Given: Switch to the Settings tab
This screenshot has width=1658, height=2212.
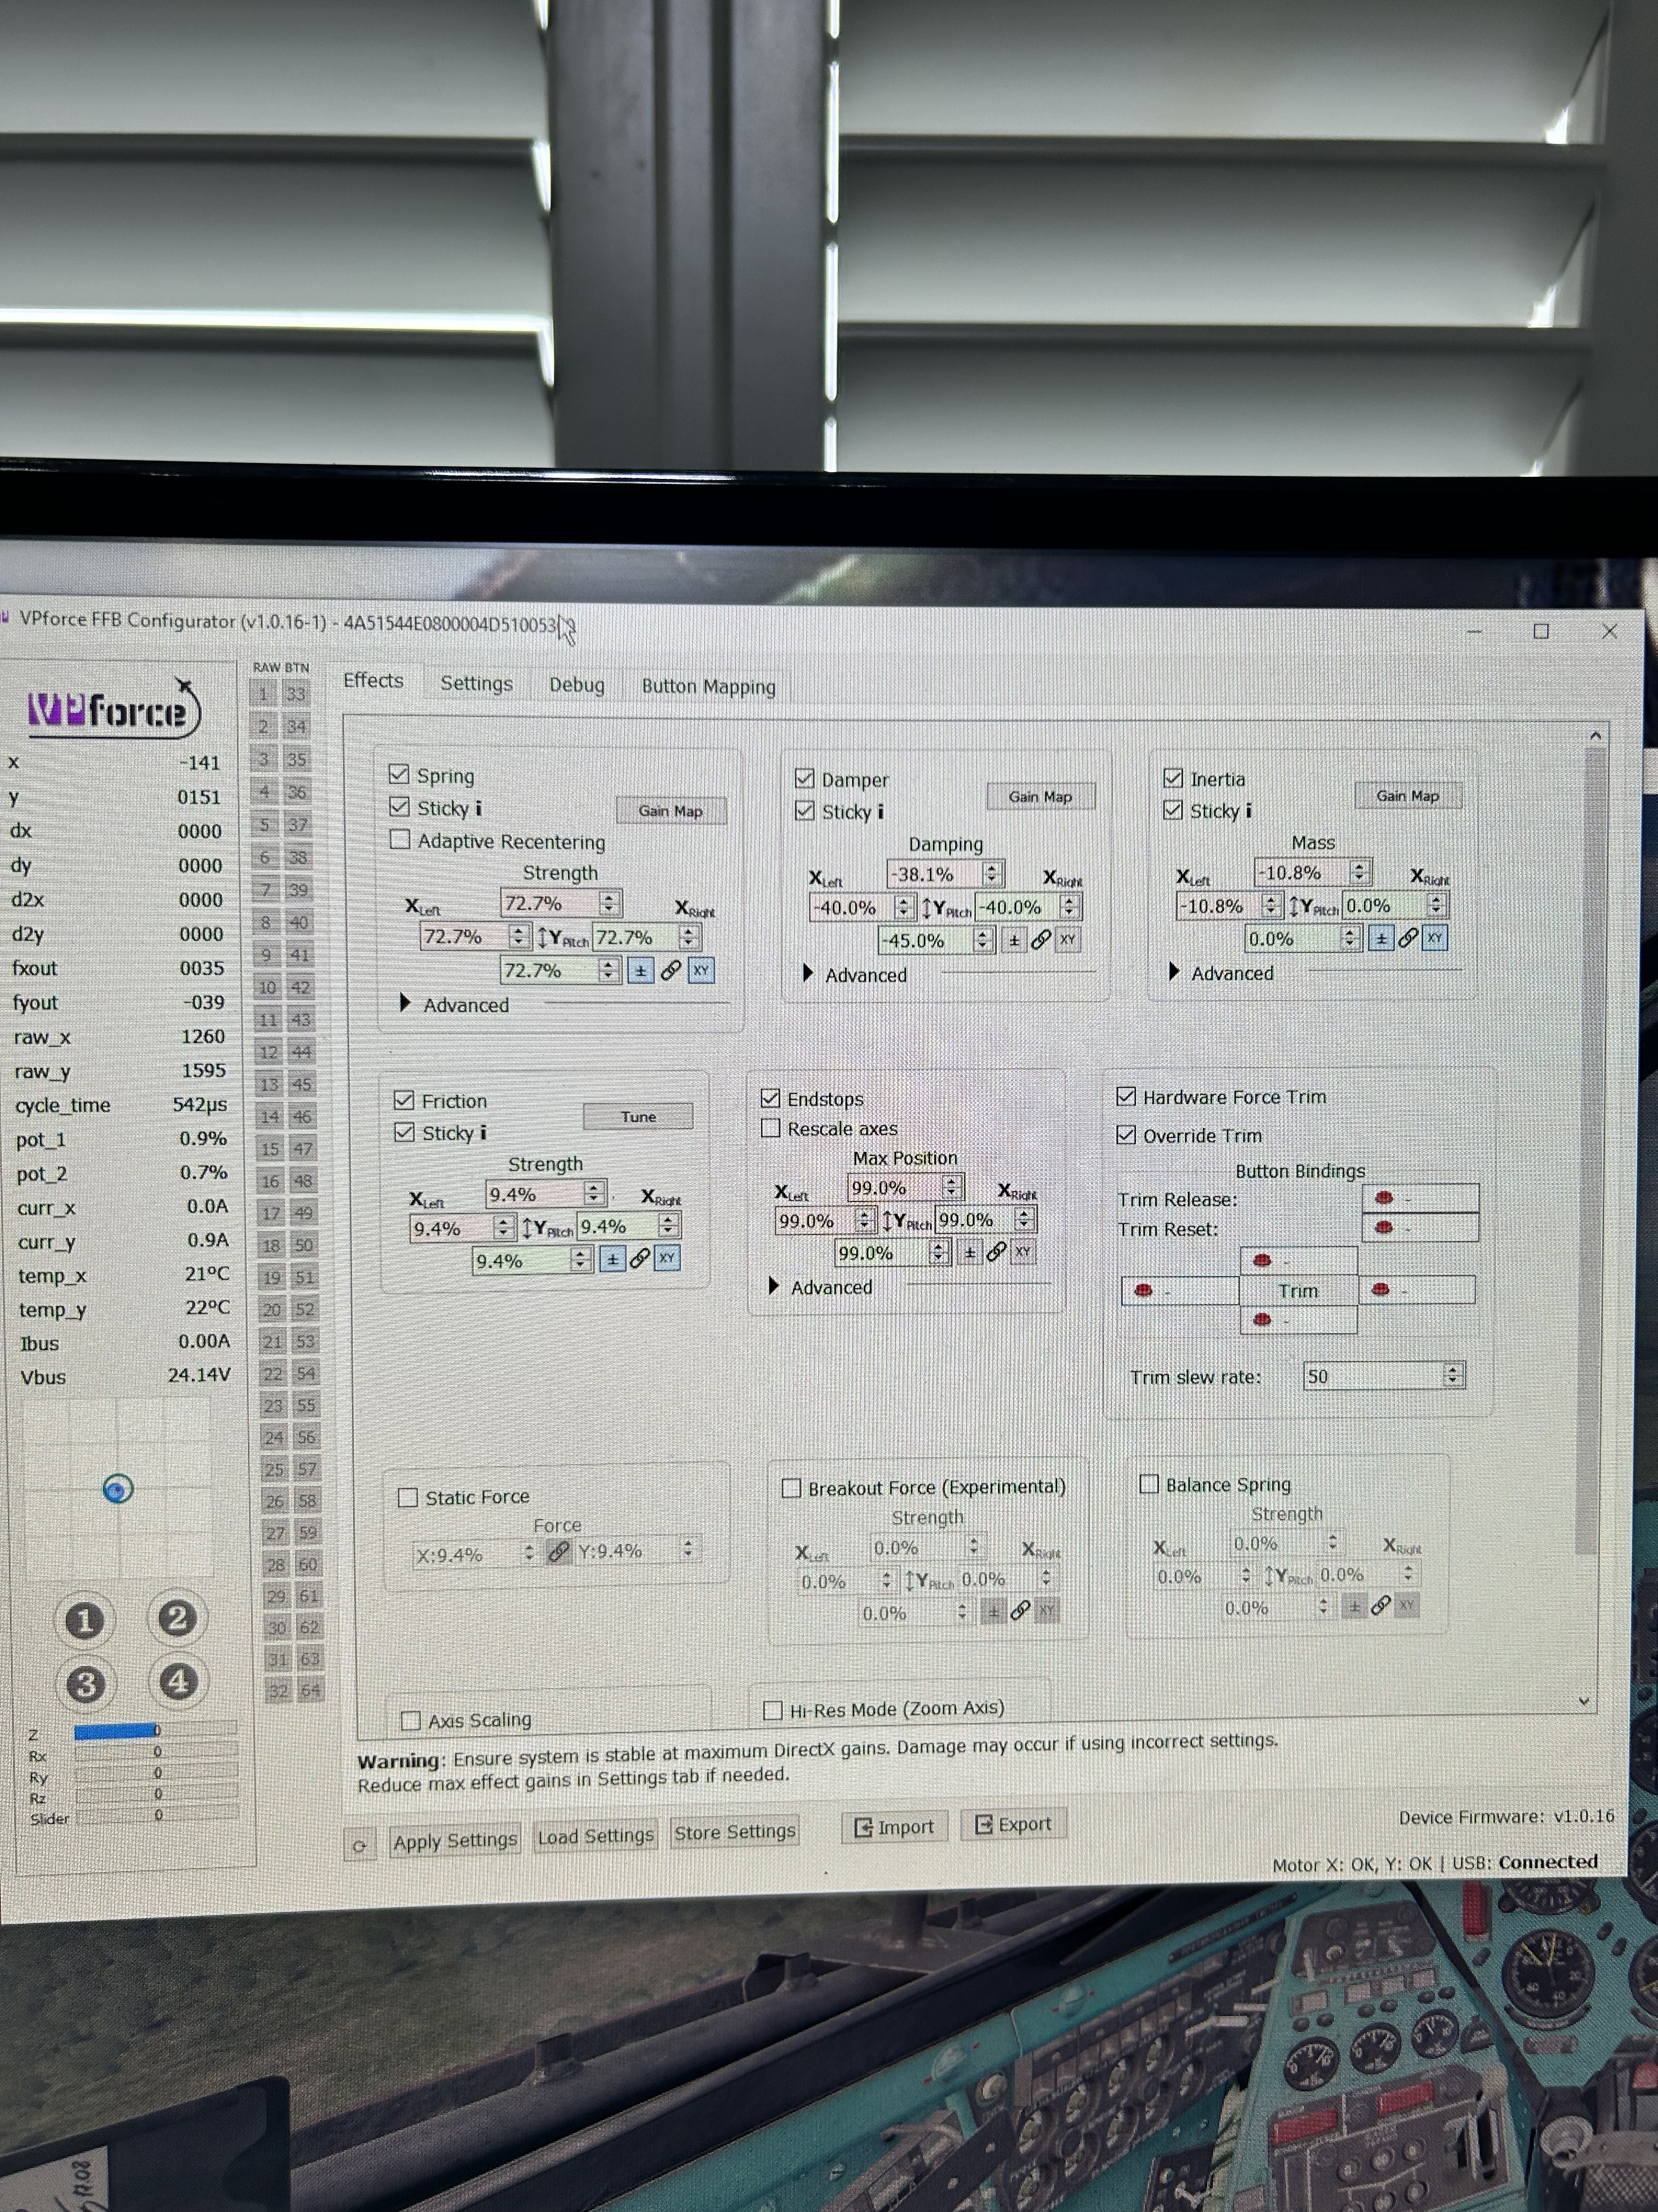Looking at the screenshot, I should 476,684.
